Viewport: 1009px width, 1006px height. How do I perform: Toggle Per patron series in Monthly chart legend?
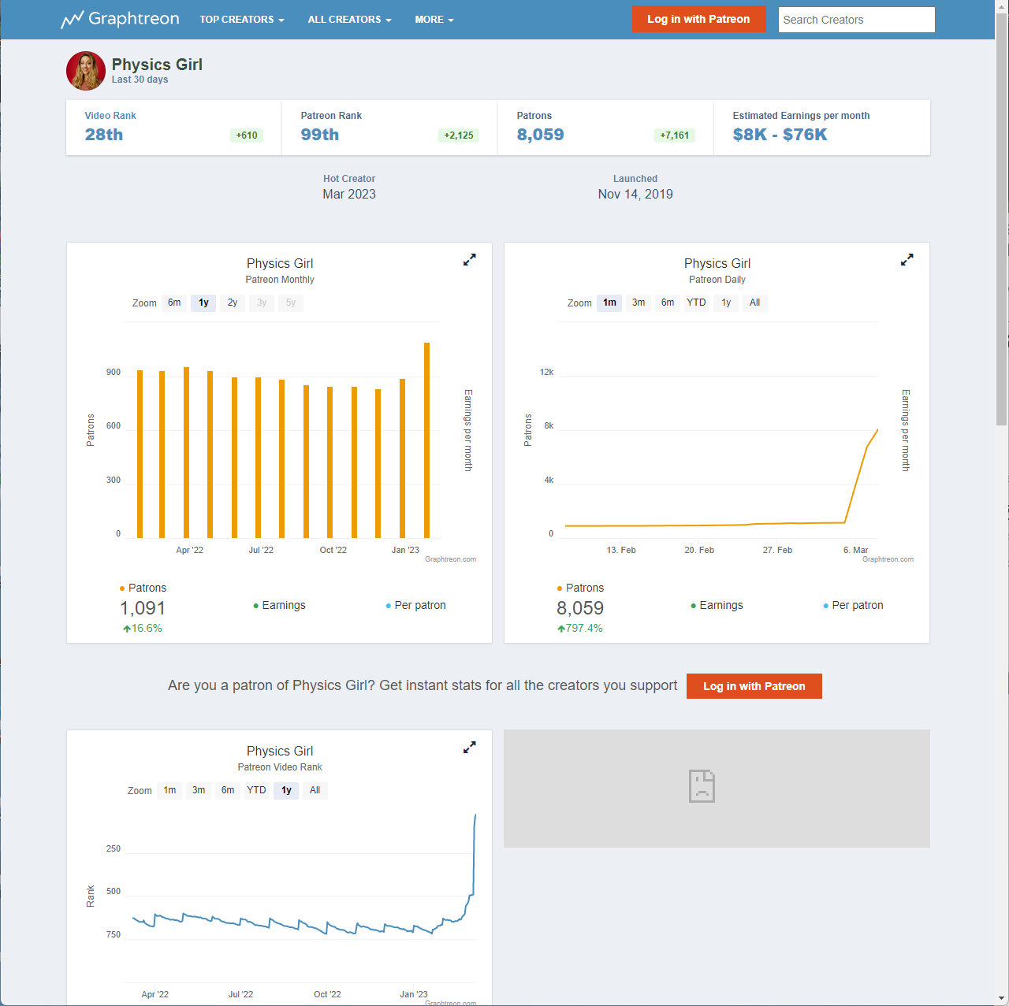pos(415,605)
